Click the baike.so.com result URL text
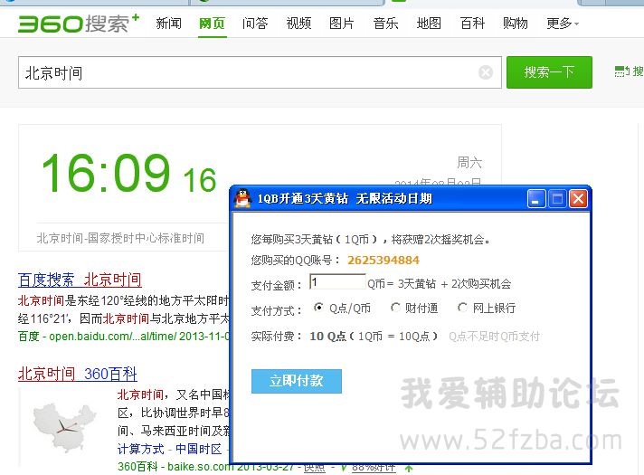The height and width of the screenshot is (475, 644). point(201,467)
